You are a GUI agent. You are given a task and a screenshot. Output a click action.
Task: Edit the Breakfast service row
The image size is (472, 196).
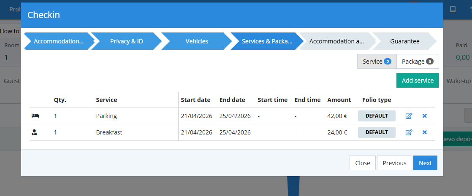tap(409, 132)
